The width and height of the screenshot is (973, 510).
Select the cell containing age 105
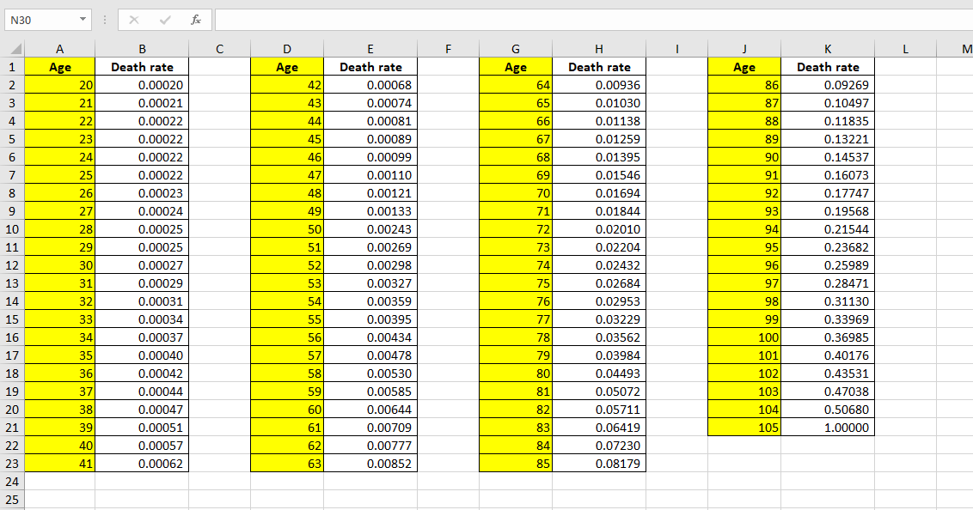point(744,428)
